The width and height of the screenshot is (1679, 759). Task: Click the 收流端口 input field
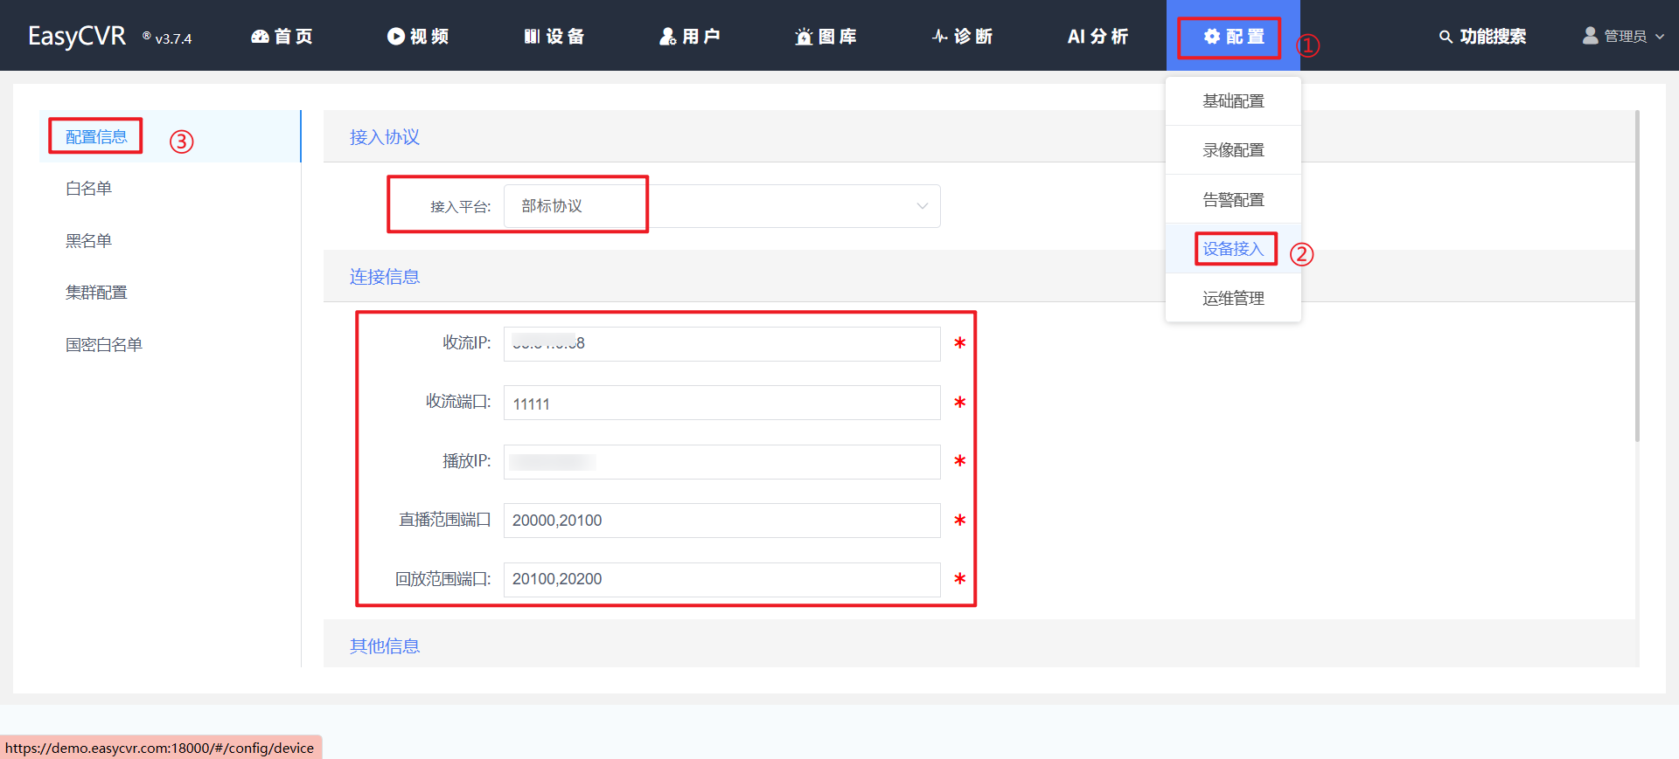(721, 404)
